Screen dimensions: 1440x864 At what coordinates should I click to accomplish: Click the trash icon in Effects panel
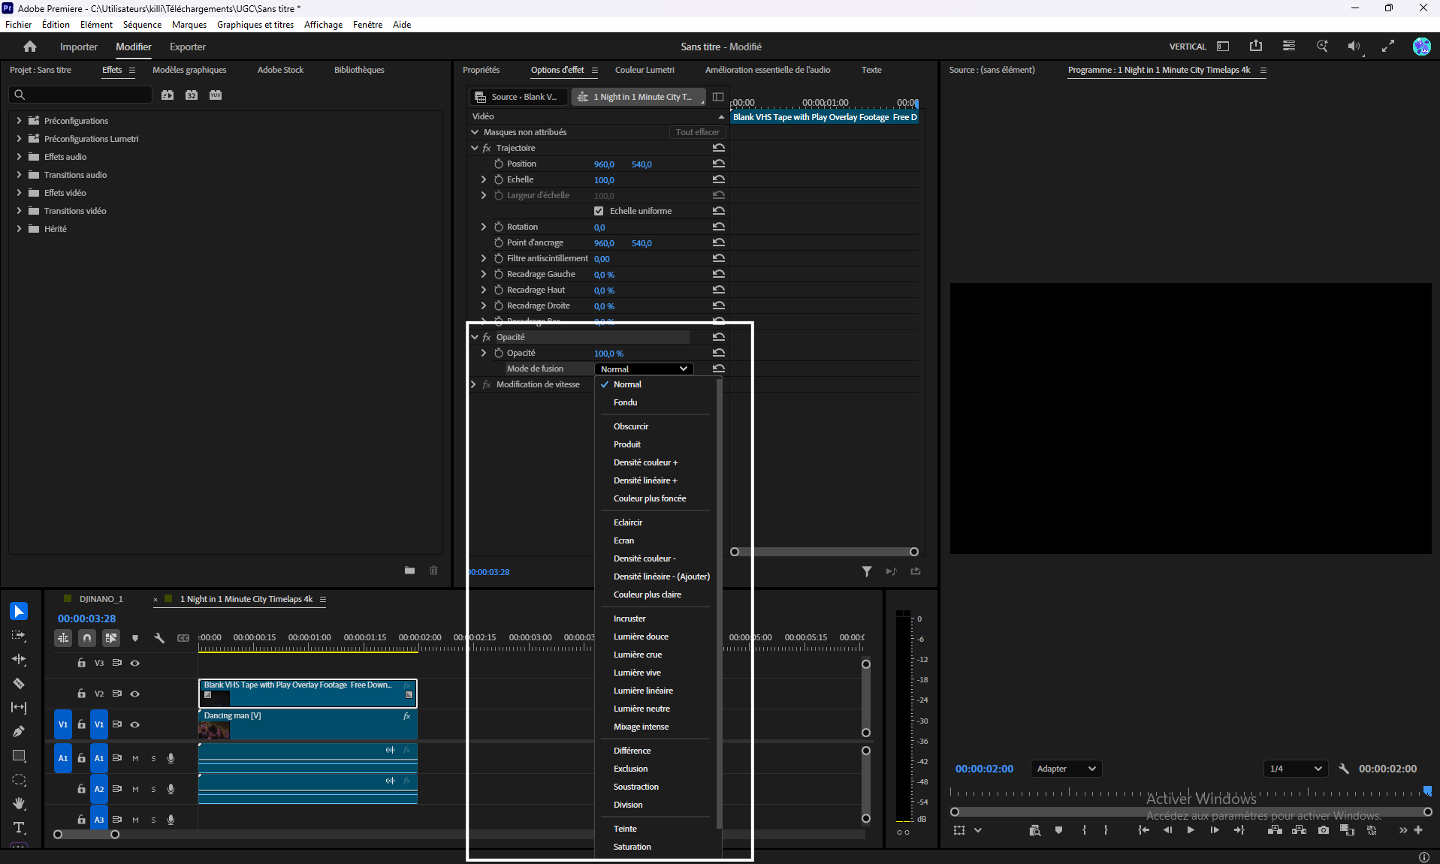(x=433, y=570)
